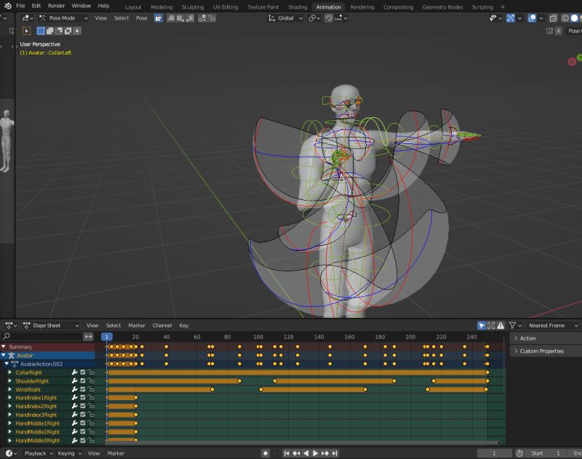Click the search magnifier in the Dope Sheet sidebar
The width and height of the screenshot is (582, 459).
point(7,337)
